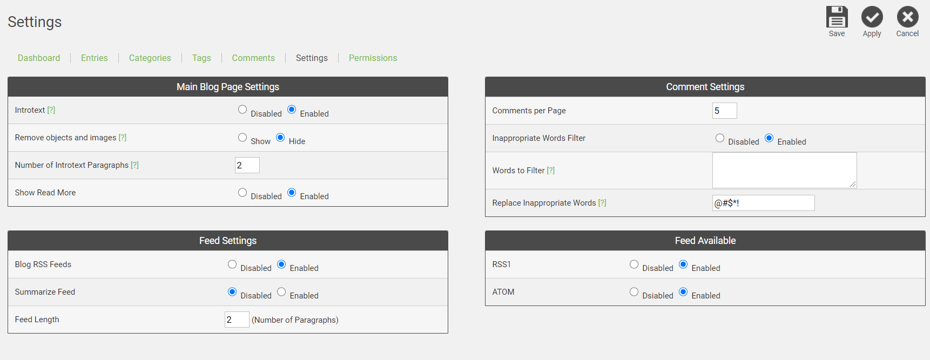Open help icon beside Words to Filter
Screen dimensions: 930x360
[551, 171]
